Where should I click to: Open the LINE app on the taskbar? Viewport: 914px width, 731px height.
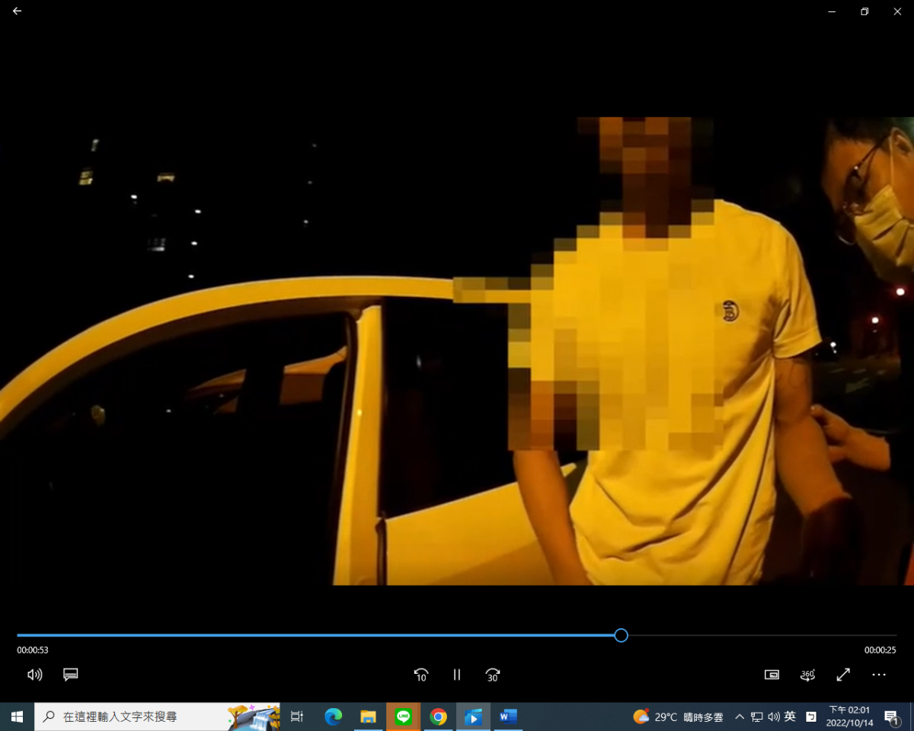click(403, 717)
